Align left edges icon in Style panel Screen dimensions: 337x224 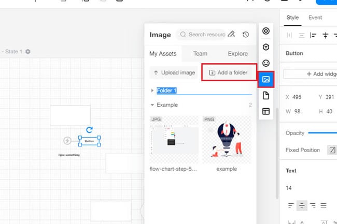313,35
